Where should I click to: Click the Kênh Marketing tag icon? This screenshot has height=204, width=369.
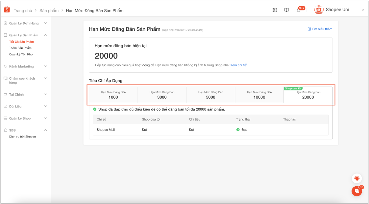coord(5,66)
